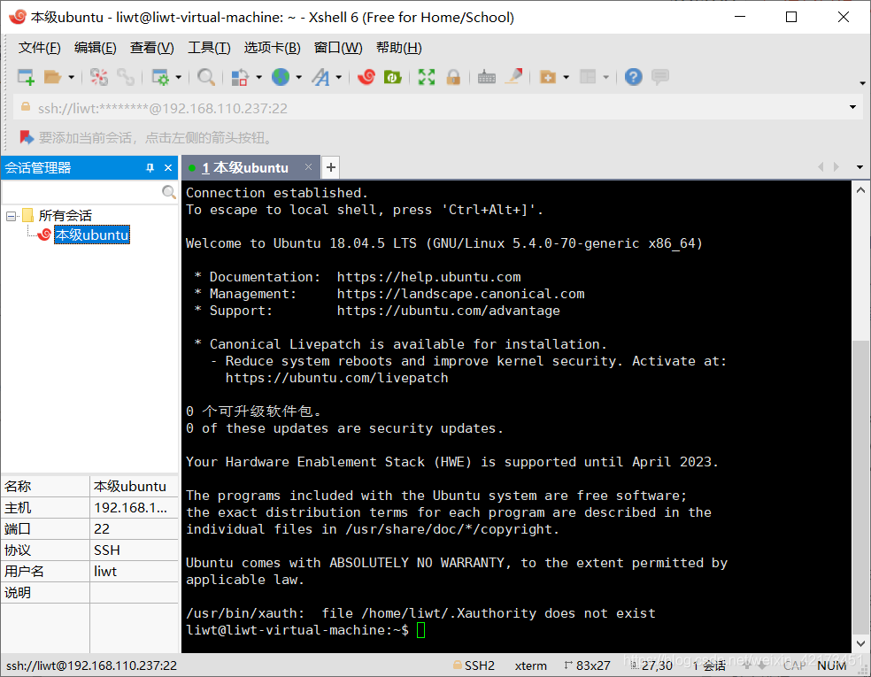Screen dimensions: 871x677
Task: Expand the Properties icon dropdown arrow
Action: 178,77
